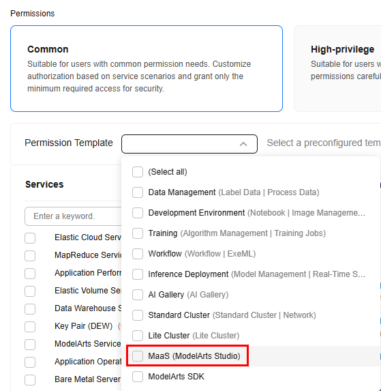This screenshot has height=391, width=381.
Task: Check the MapReduce Service checkbox
Action: pyautogui.click(x=30, y=256)
